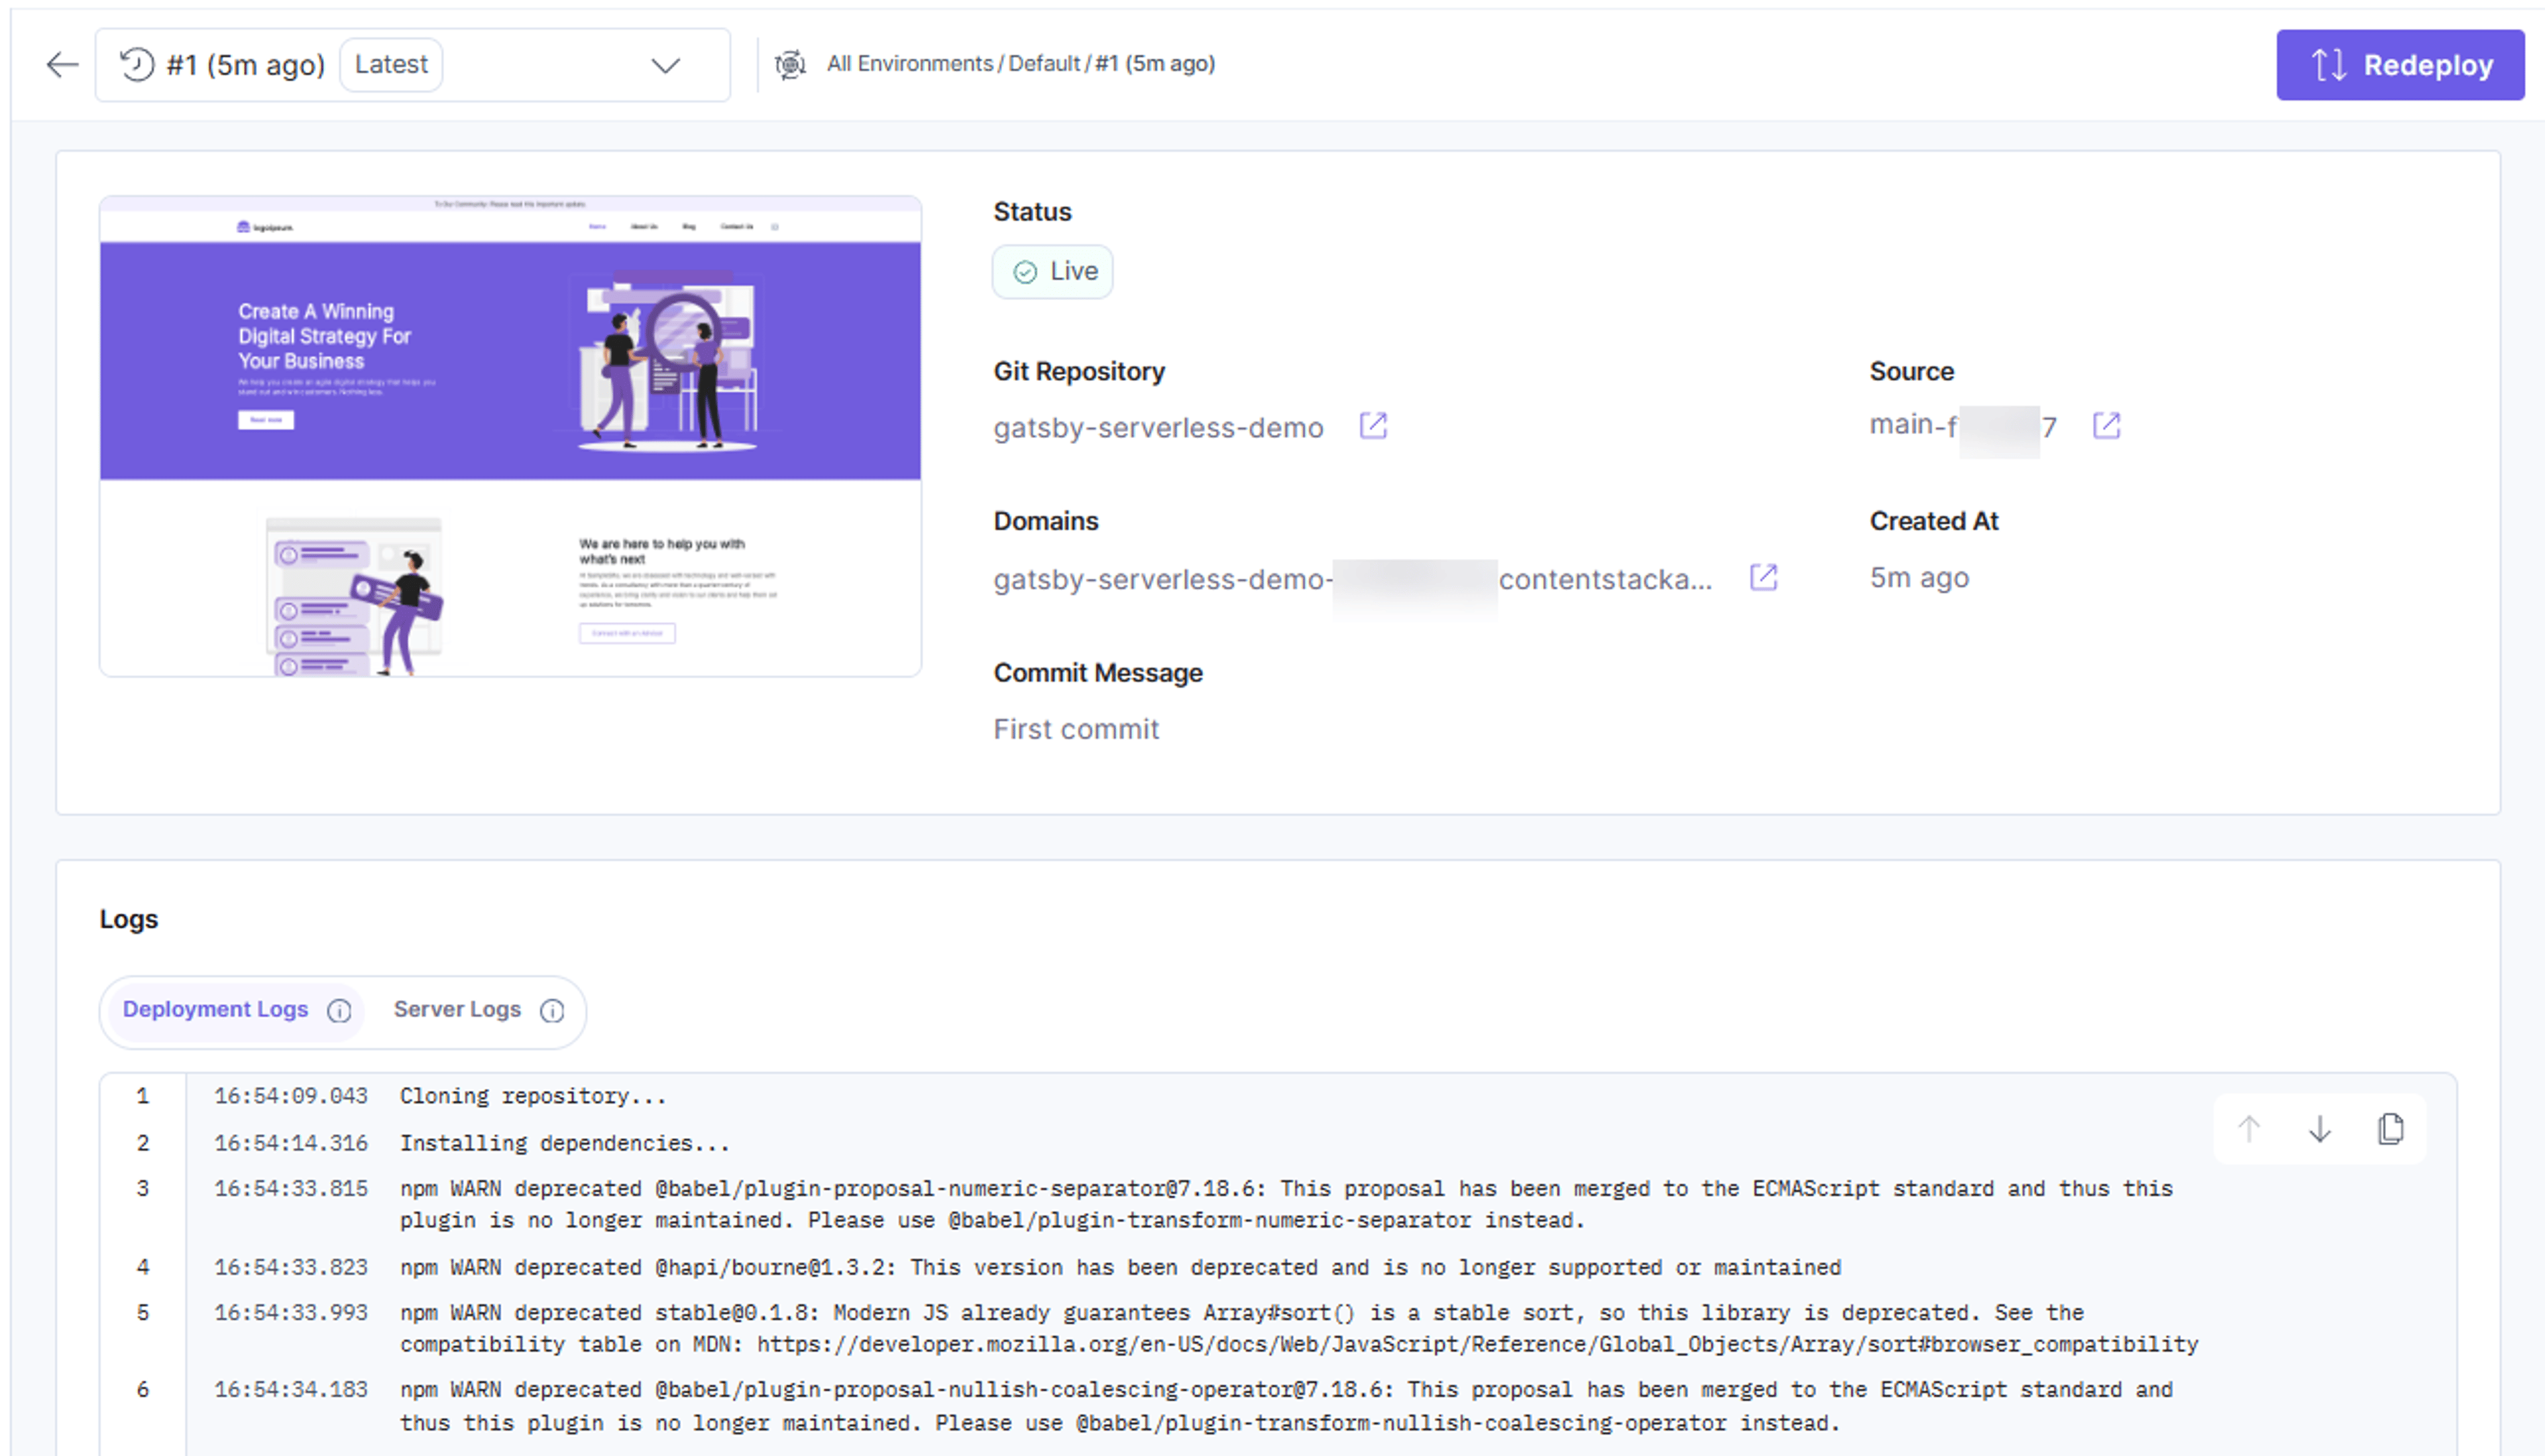Open All Environments breadcrumb link
Image resolution: width=2545 pixels, height=1456 pixels.
coord(909,64)
